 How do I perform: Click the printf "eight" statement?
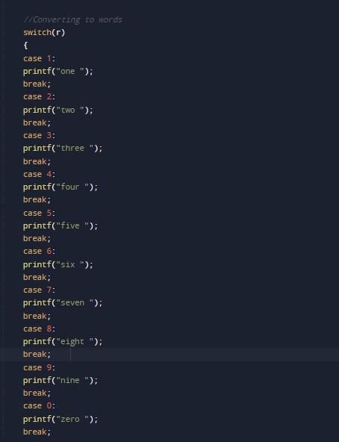pyautogui.click(x=63, y=342)
